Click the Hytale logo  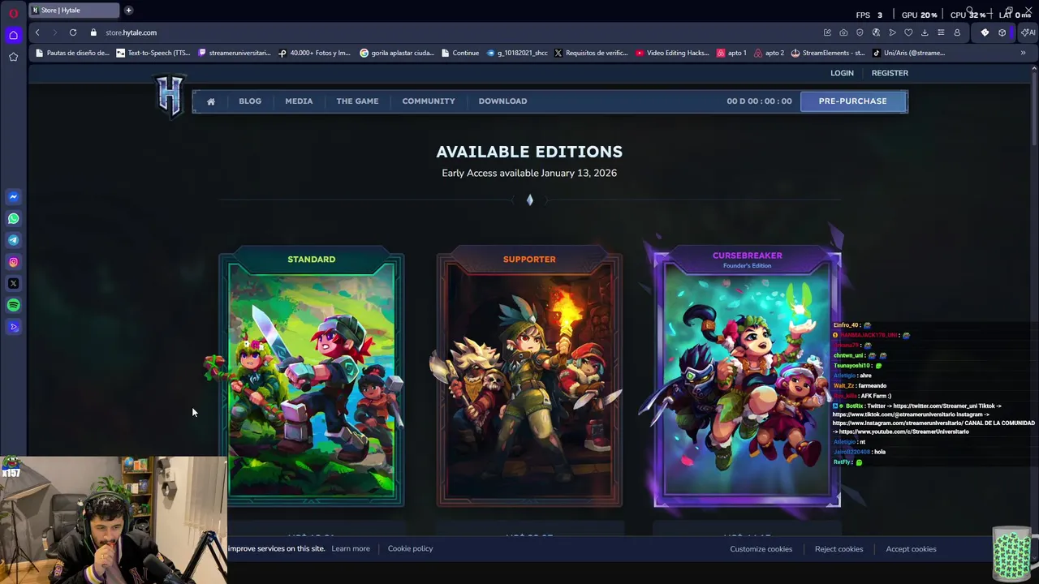(x=170, y=96)
